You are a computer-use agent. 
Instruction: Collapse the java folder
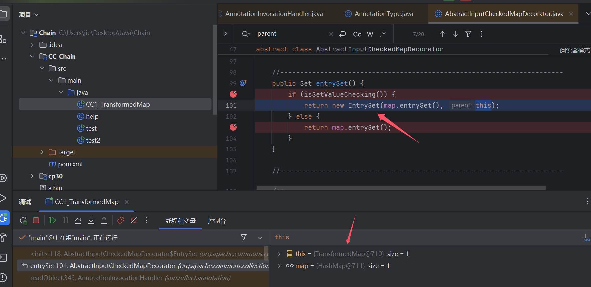61,92
